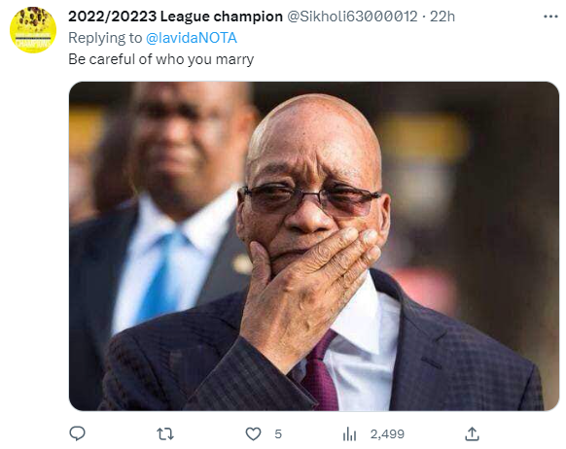Retweet this post using the retweet icon

(x=165, y=433)
